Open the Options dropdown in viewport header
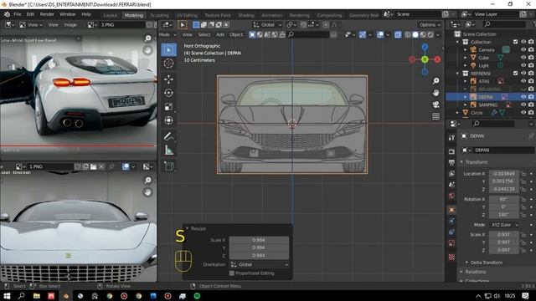536x301 pixels. tap(430, 25)
